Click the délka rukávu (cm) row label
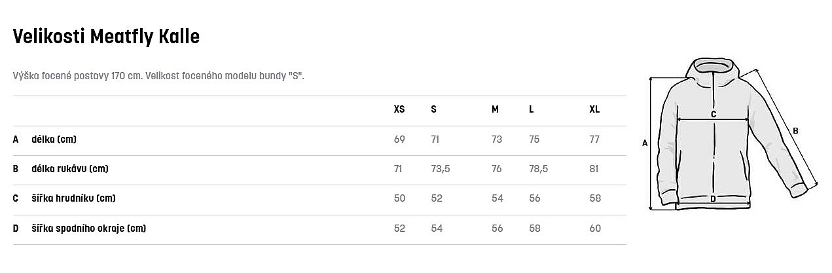 point(69,169)
